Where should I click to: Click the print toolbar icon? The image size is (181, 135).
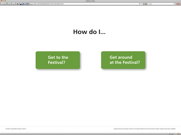coord(27,4)
